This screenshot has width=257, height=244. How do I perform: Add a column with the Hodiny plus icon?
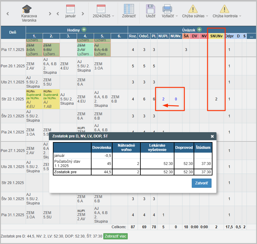coord(84,30)
